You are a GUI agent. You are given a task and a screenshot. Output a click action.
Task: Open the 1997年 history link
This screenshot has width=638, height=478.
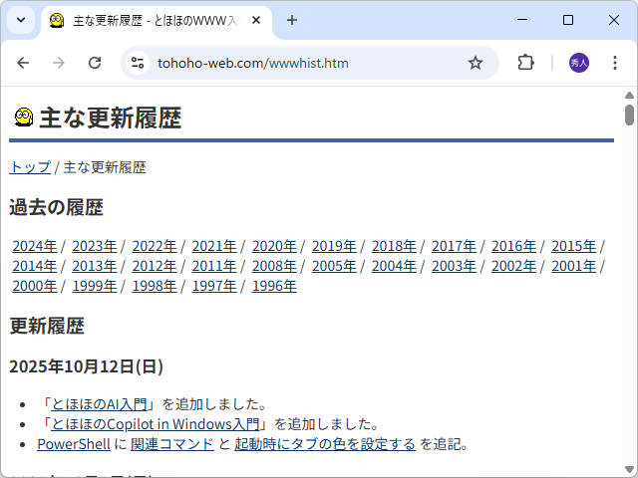(x=214, y=286)
